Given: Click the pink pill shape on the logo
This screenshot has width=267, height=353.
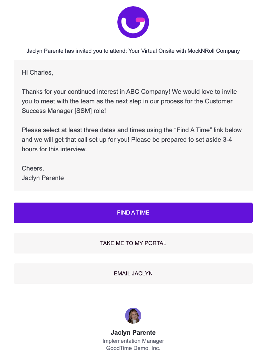Looking at the screenshot, I should coord(140,20).
